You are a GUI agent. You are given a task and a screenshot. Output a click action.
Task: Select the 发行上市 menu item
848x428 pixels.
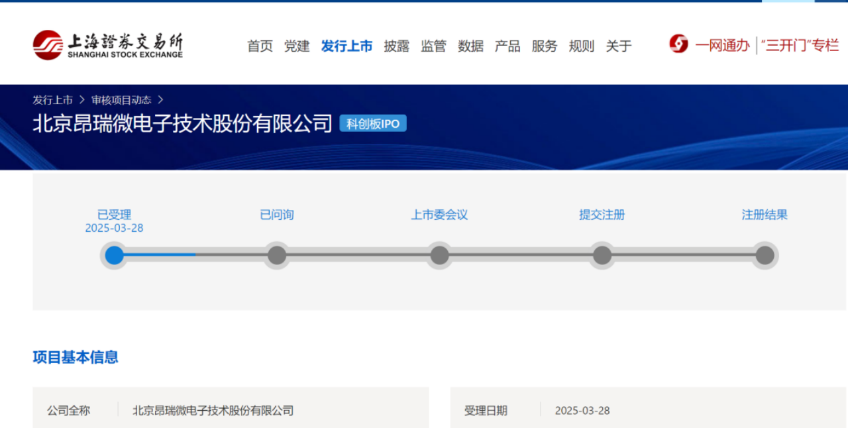(x=346, y=46)
